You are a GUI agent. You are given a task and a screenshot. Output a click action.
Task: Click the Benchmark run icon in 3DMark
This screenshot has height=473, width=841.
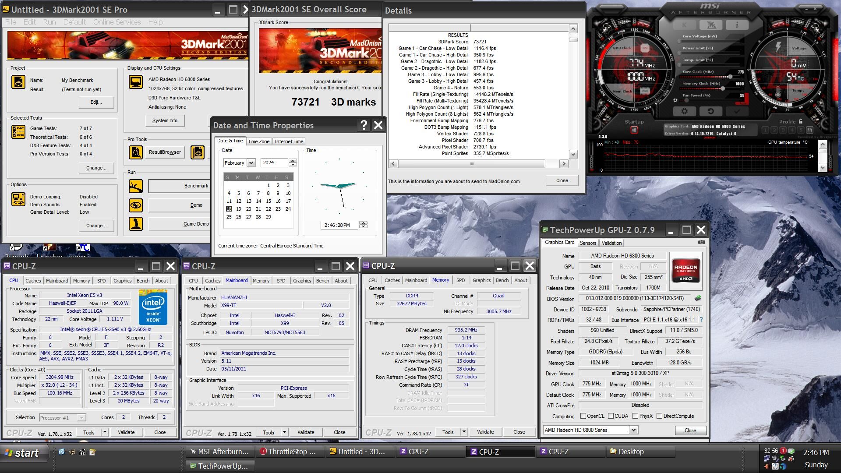[x=135, y=186]
